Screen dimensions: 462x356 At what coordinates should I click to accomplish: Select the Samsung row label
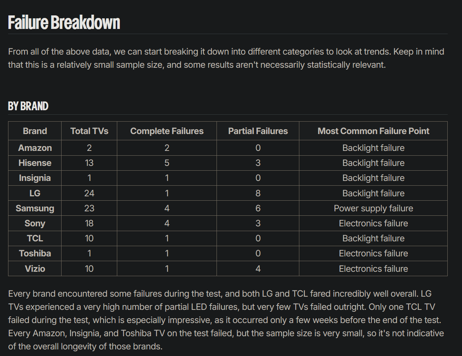(x=35, y=208)
